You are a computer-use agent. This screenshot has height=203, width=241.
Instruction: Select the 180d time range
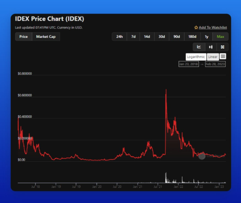pos(192,37)
